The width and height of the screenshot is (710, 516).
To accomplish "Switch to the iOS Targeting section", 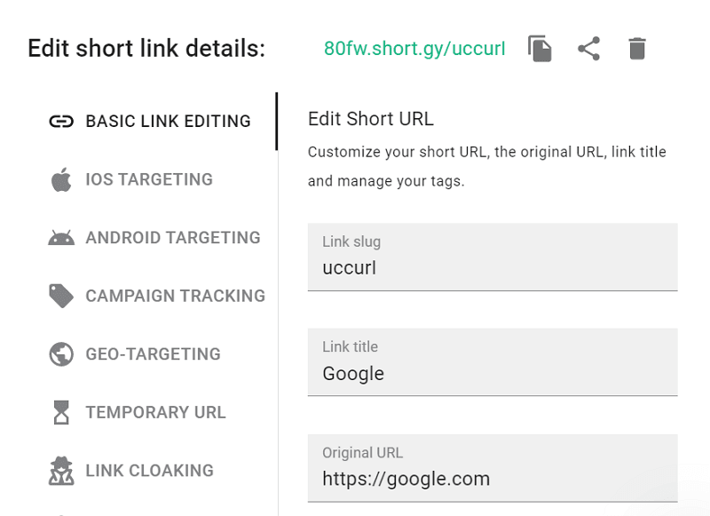I will (x=149, y=179).
